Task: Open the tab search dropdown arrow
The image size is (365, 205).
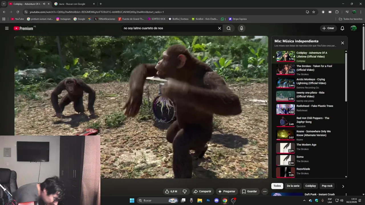Action: click(4, 4)
